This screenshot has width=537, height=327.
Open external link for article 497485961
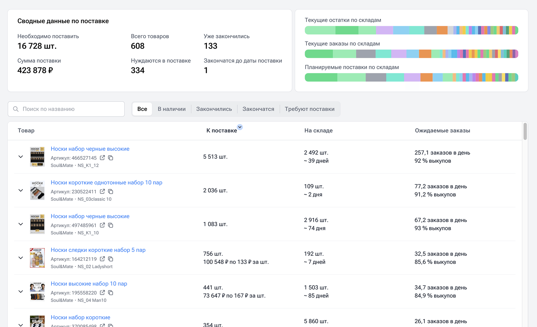pos(102,225)
